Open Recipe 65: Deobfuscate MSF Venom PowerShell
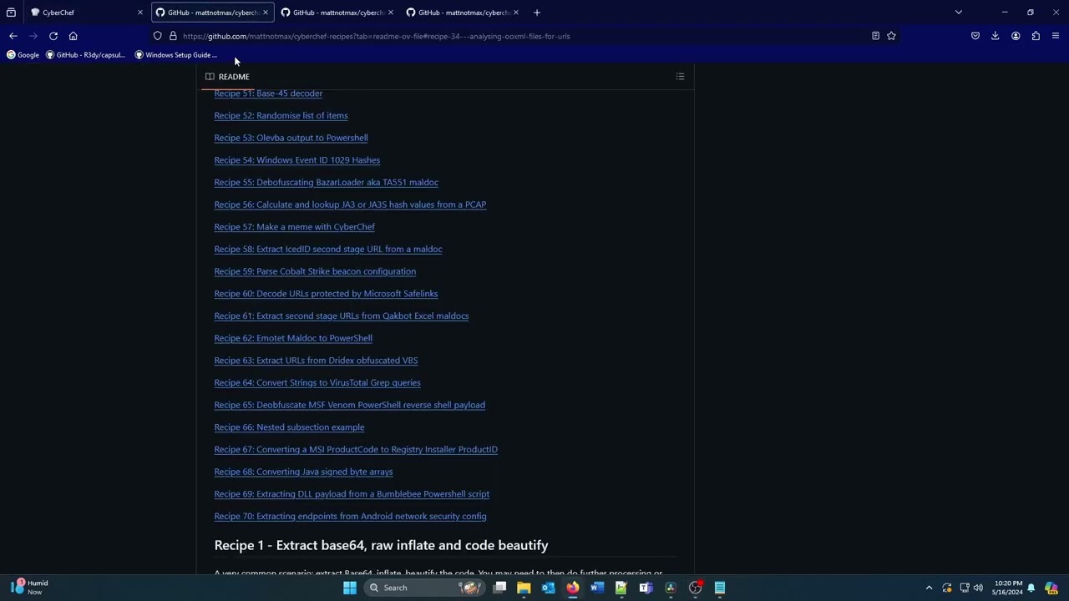Viewport: 1069px width, 601px height. pyautogui.click(x=349, y=405)
